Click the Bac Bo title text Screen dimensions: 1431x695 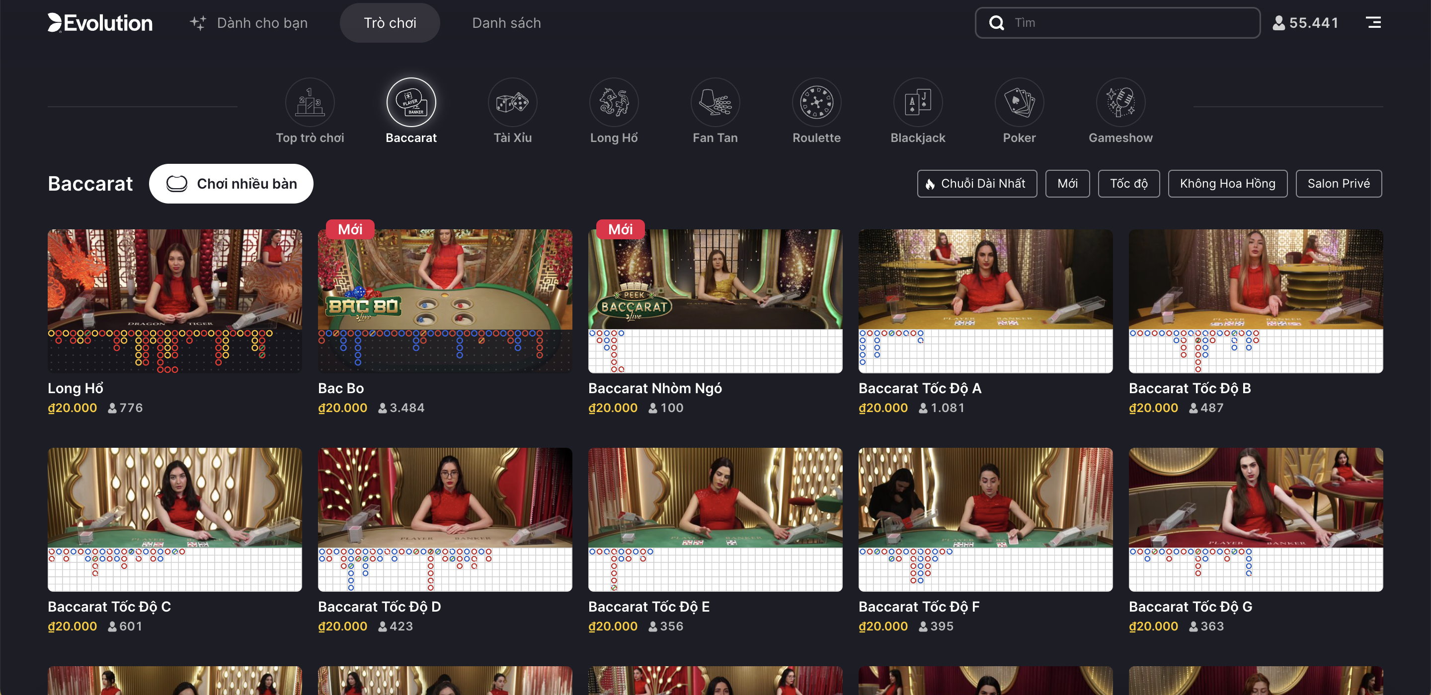[341, 388]
